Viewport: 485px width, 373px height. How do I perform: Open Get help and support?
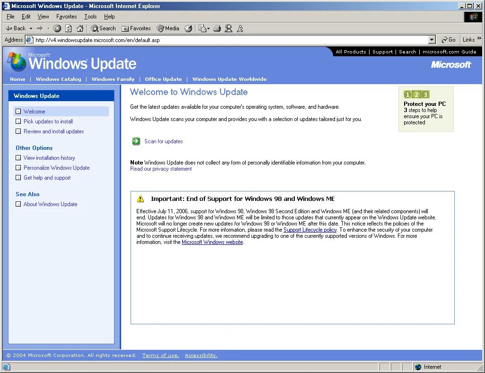(x=47, y=178)
